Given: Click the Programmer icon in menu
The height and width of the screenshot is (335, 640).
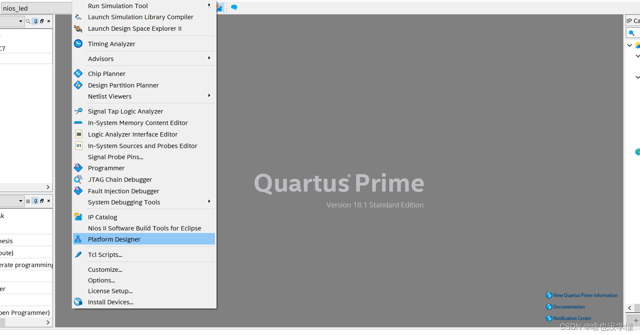Looking at the screenshot, I should click(78, 168).
